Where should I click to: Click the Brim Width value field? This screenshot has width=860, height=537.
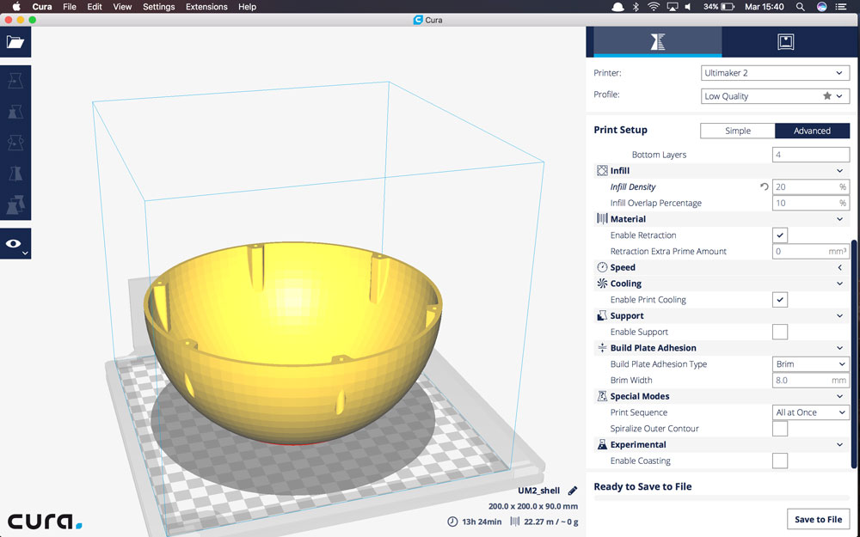coord(811,380)
